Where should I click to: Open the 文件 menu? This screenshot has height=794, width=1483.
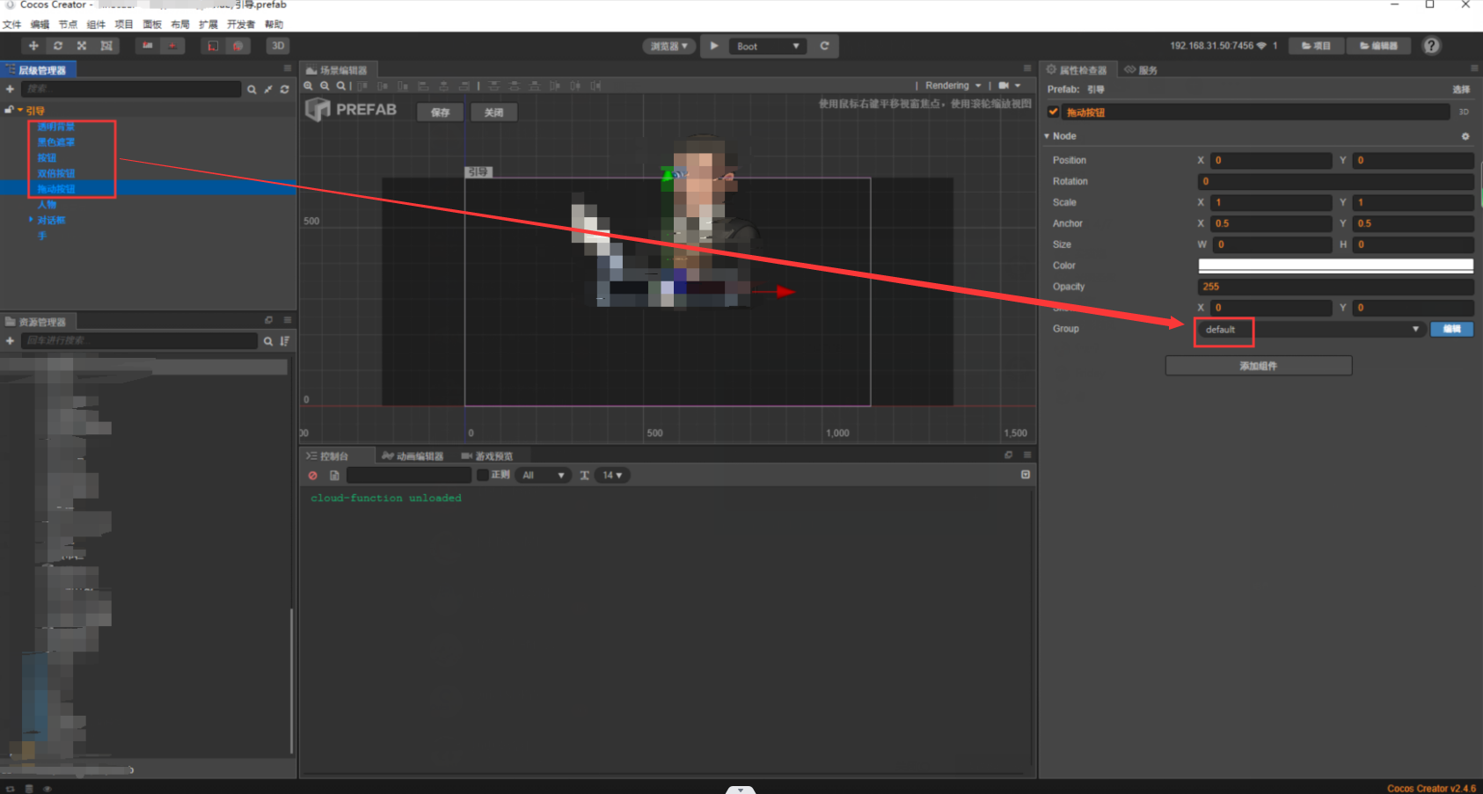tap(12, 25)
